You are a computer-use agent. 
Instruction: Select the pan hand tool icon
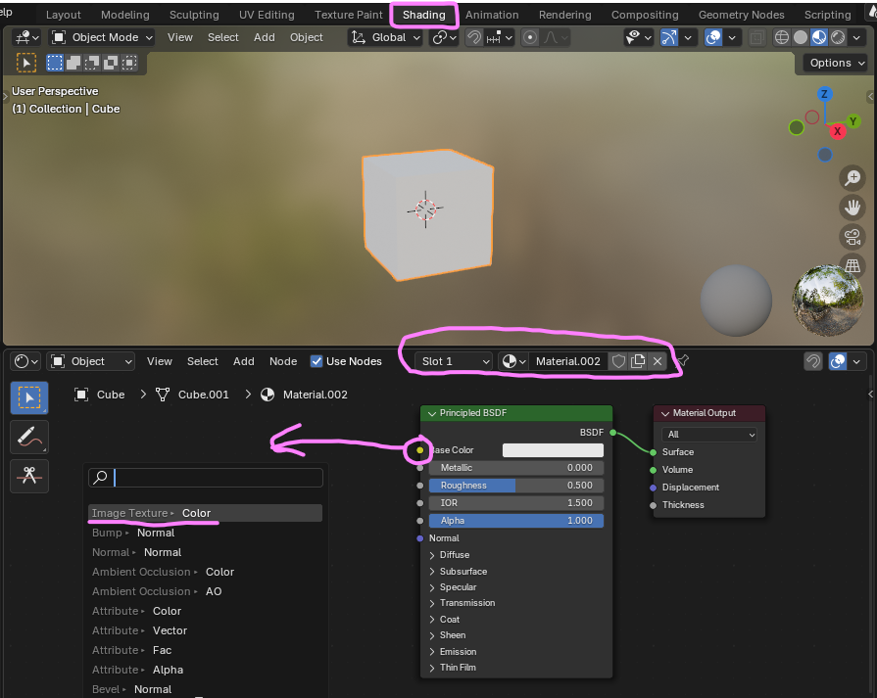click(853, 207)
